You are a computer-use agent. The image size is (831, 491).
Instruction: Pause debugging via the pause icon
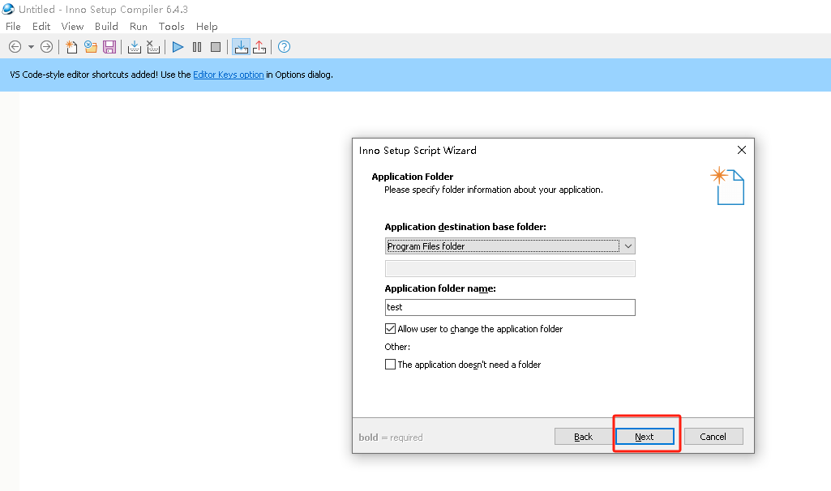tap(196, 46)
